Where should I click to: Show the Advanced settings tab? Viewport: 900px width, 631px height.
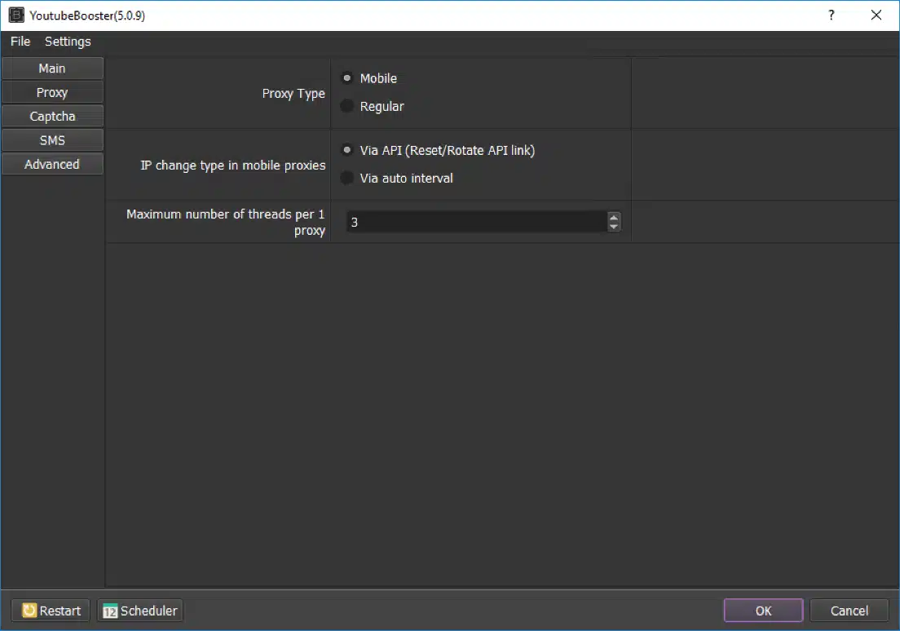click(52, 164)
